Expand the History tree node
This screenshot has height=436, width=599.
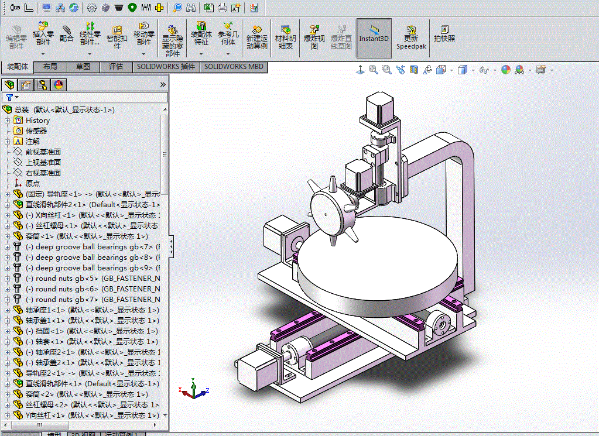(x=7, y=121)
